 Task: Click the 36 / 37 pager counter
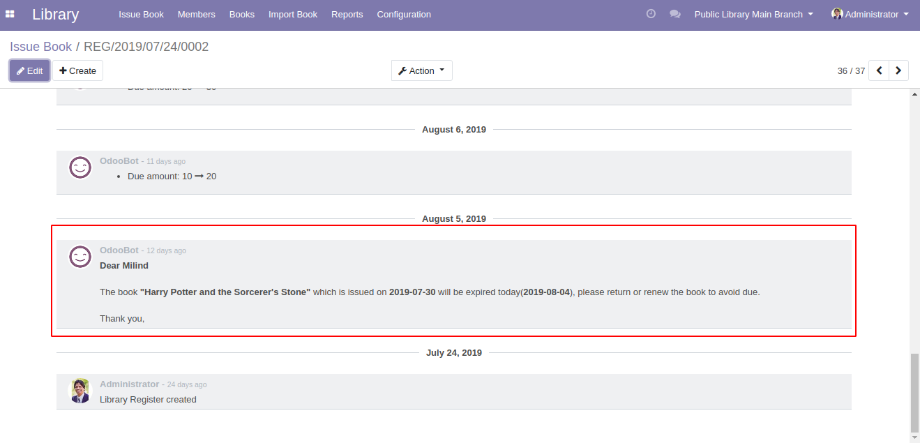[851, 70]
